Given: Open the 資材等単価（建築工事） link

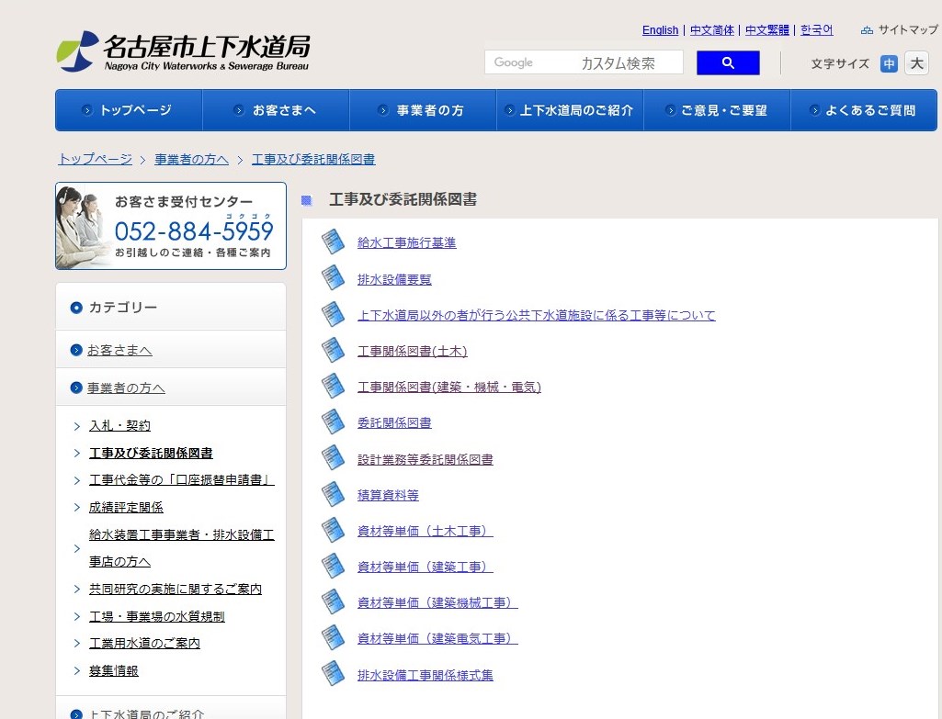Looking at the screenshot, I should coord(426,567).
